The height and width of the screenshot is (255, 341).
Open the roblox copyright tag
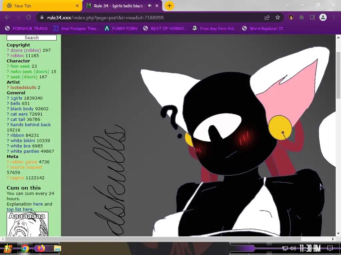click(x=17, y=55)
